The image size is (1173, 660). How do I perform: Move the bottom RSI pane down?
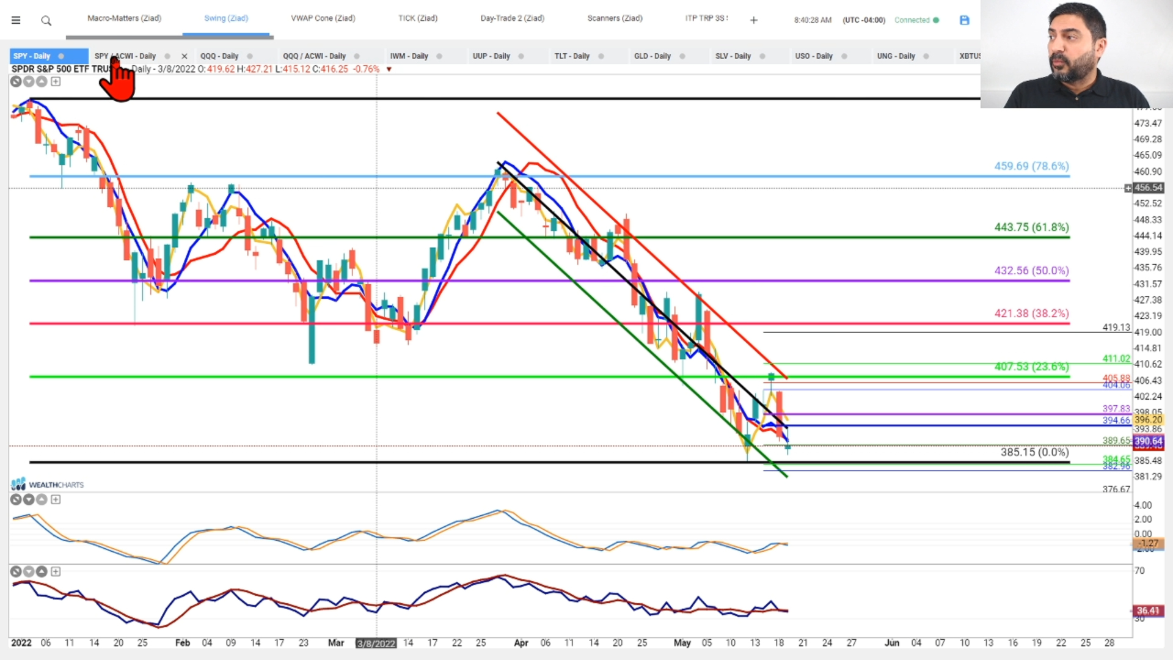tap(29, 571)
